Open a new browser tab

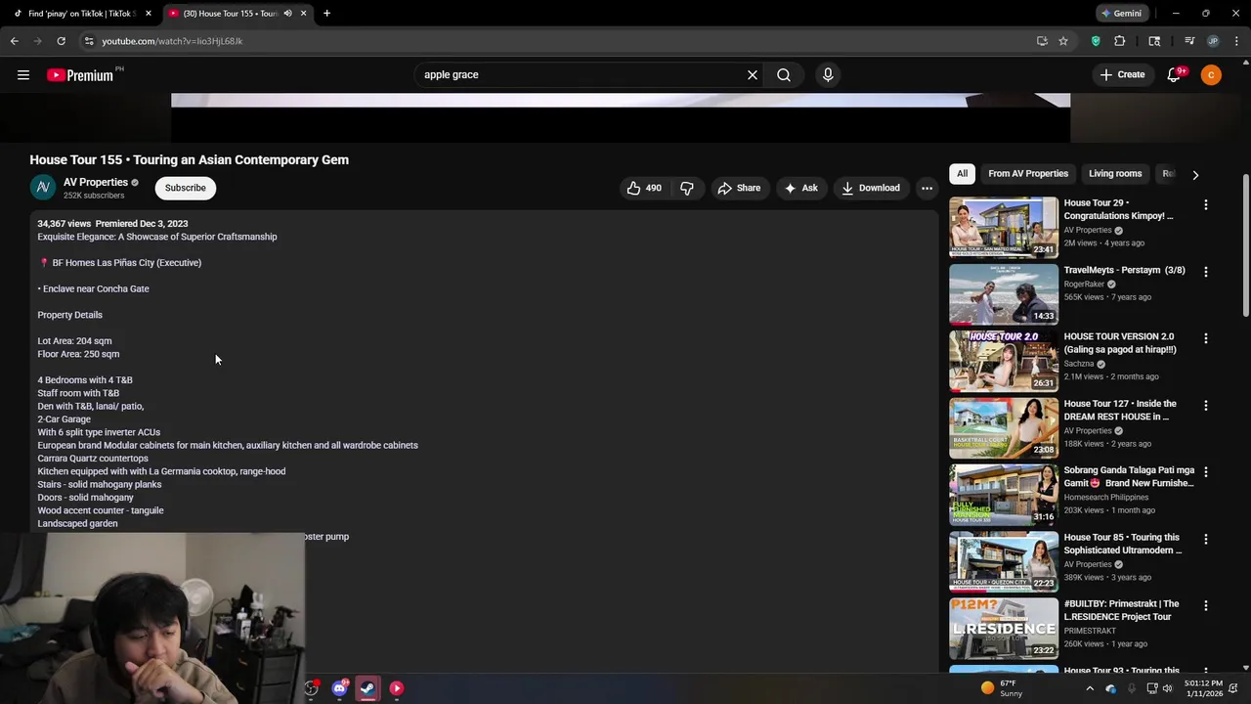point(326,14)
